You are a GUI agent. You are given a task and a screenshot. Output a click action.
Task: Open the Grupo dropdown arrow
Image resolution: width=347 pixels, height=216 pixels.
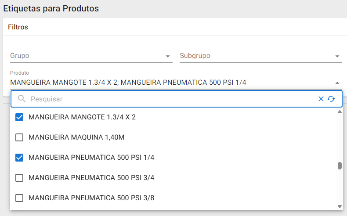point(168,56)
